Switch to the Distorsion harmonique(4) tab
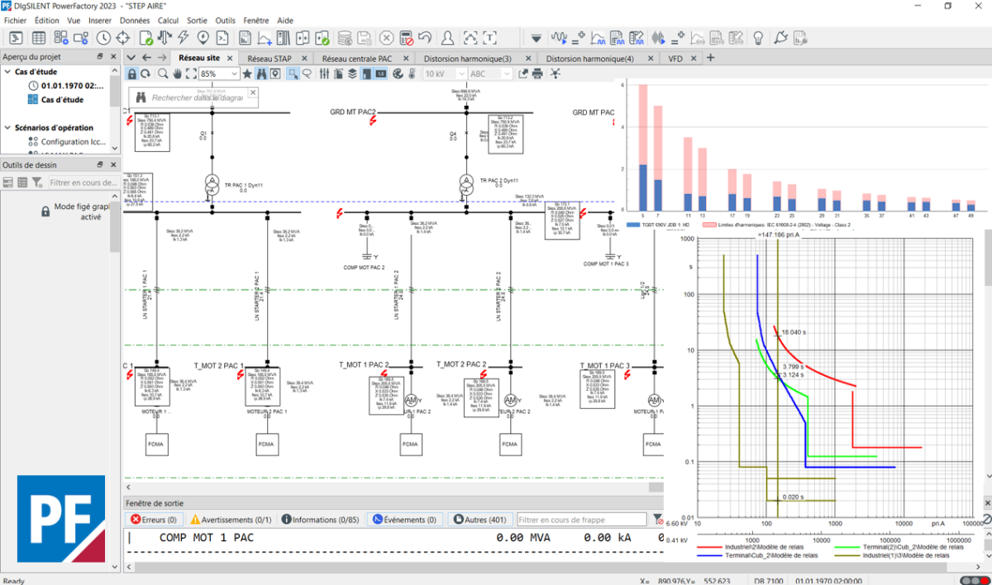This screenshot has height=585, width=992. click(x=590, y=59)
